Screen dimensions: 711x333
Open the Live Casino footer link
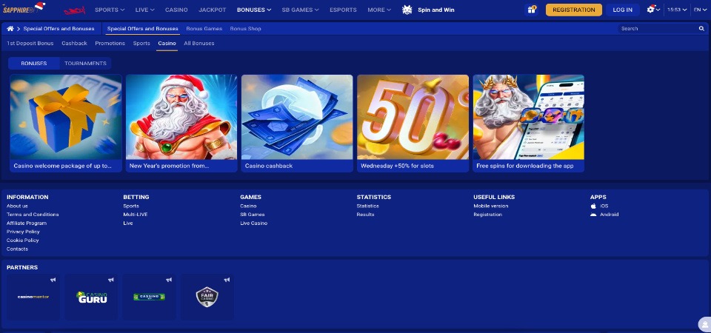point(253,223)
